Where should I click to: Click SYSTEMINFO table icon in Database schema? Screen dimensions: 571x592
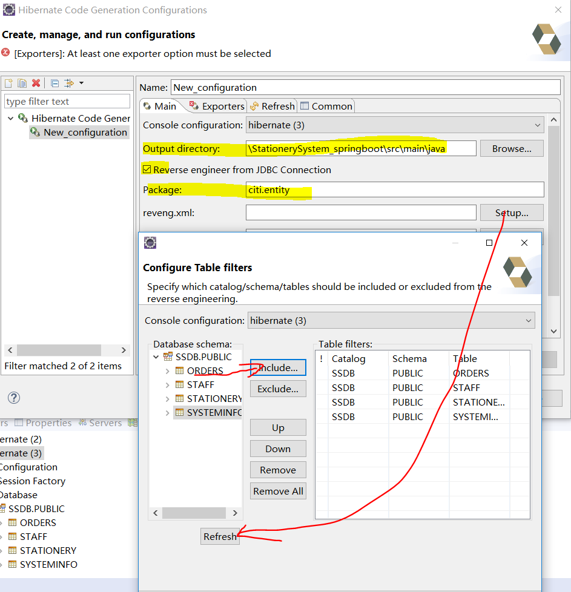tap(180, 412)
